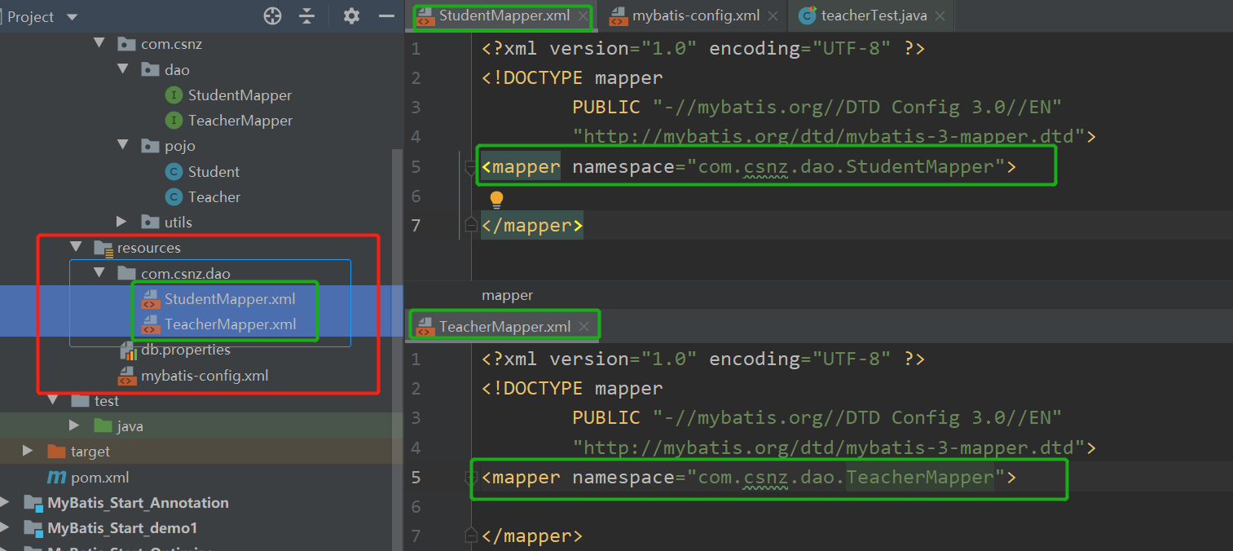Click the MyBatis_Start_Annotation module icon
Image resolution: width=1233 pixels, height=551 pixels.
point(33,503)
